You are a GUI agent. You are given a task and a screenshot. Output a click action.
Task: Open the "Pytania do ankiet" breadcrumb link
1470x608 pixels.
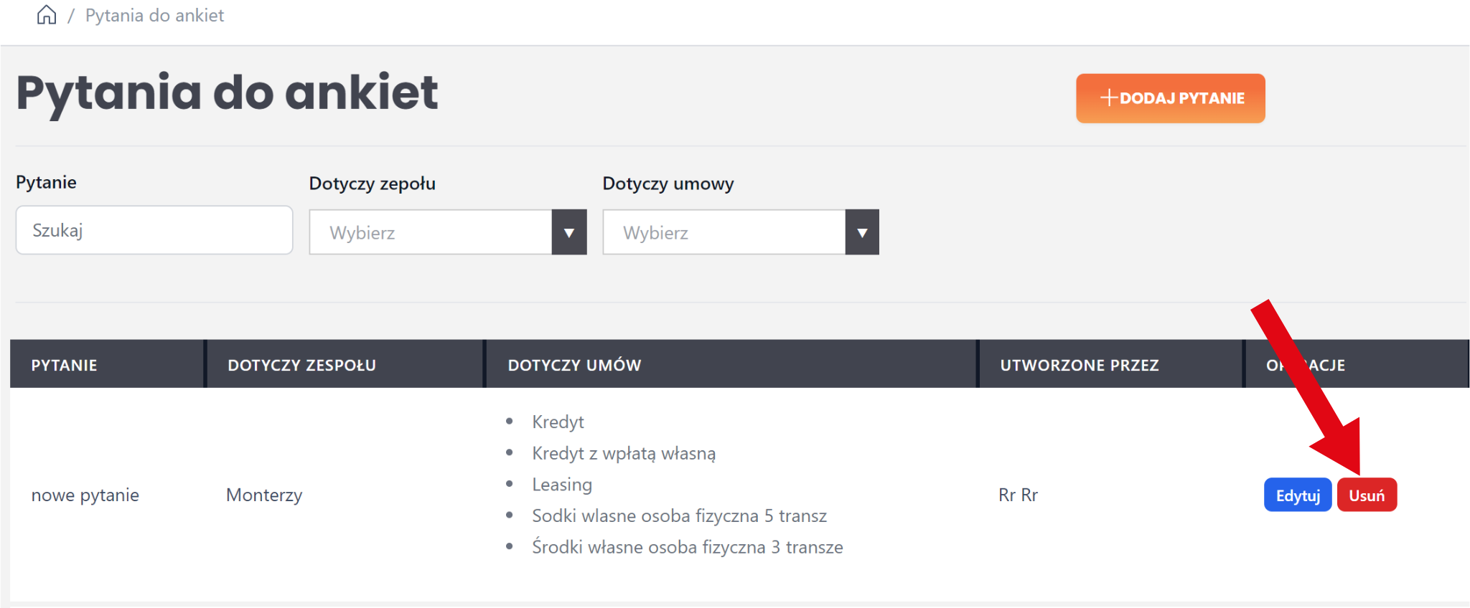(x=154, y=15)
